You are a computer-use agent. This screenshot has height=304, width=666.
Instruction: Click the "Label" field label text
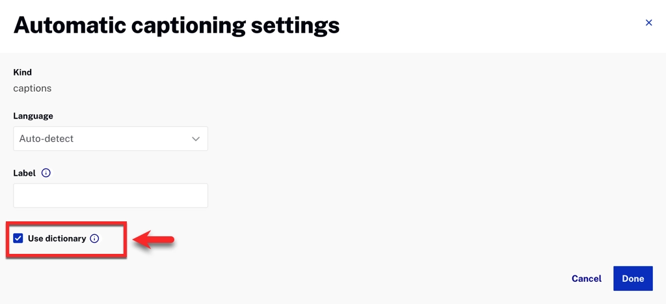(25, 173)
